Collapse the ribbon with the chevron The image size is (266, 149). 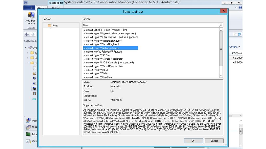236,8
